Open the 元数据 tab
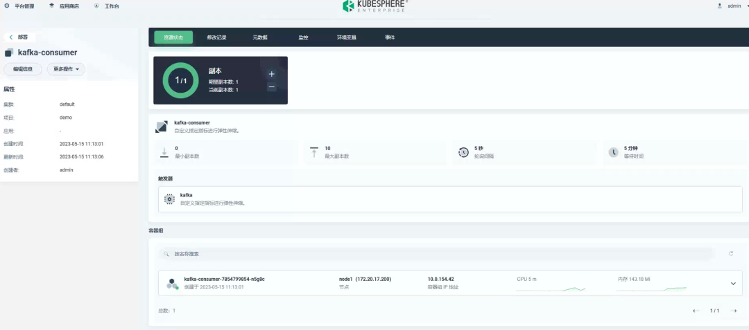This screenshot has width=749, height=330. (260, 37)
